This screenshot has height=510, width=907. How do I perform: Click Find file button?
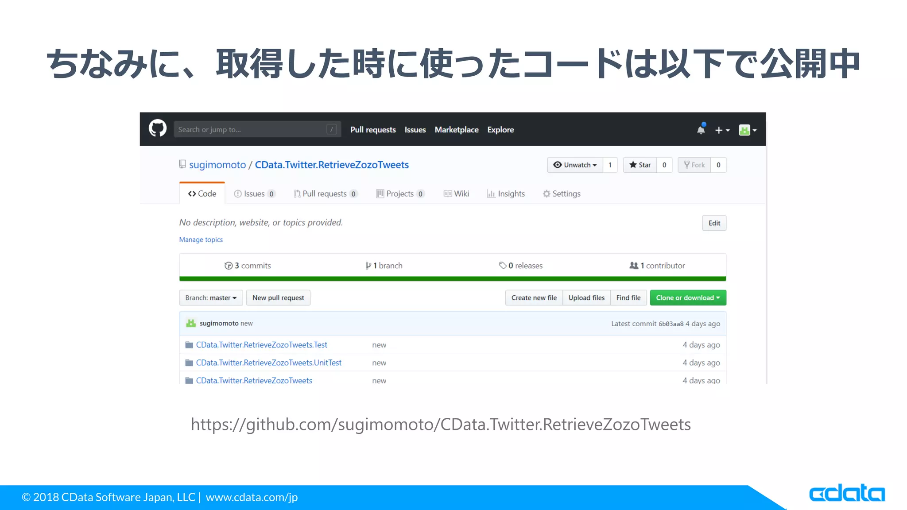628,298
